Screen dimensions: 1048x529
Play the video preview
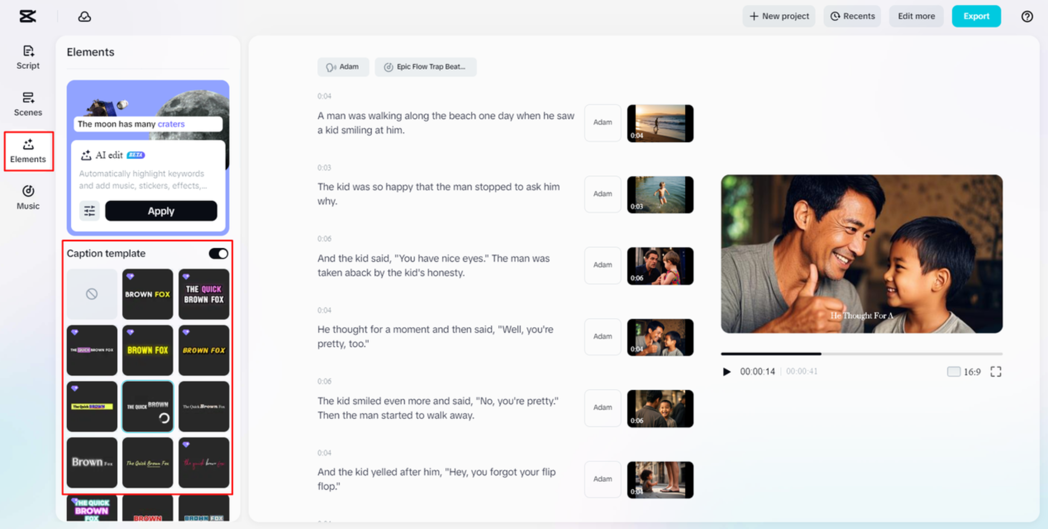pyautogui.click(x=727, y=372)
